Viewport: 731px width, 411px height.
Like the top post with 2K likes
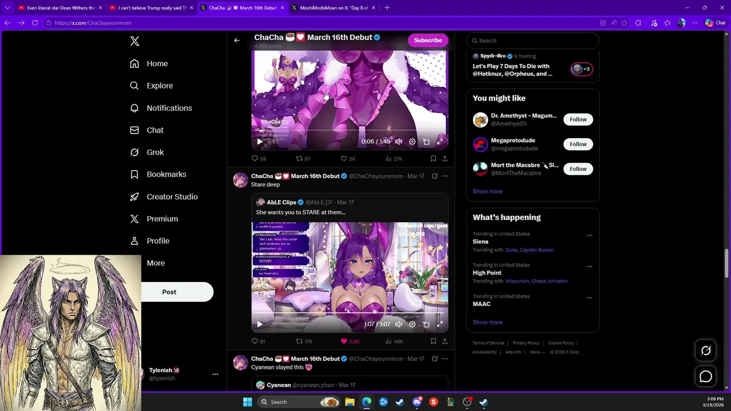pyautogui.click(x=348, y=159)
